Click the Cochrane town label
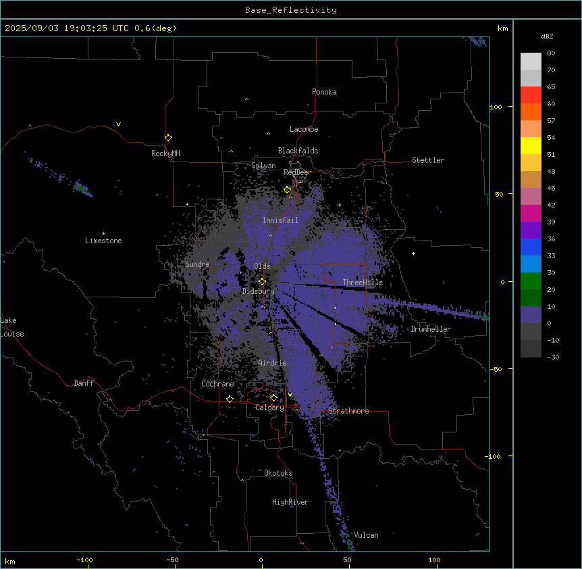582x569 pixels. click(217, 384)
